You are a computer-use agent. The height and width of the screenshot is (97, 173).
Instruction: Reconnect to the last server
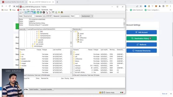coord(50,12)
